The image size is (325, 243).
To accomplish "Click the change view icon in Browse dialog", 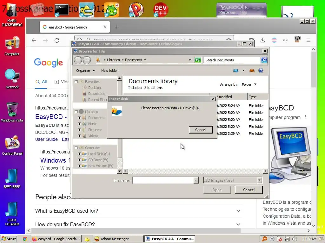I will [x=236, y=71].
